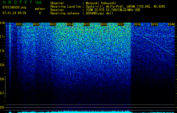Click the 0036 time marker
Viewport: 177px width, 113px height.
(x=104, y=24)
